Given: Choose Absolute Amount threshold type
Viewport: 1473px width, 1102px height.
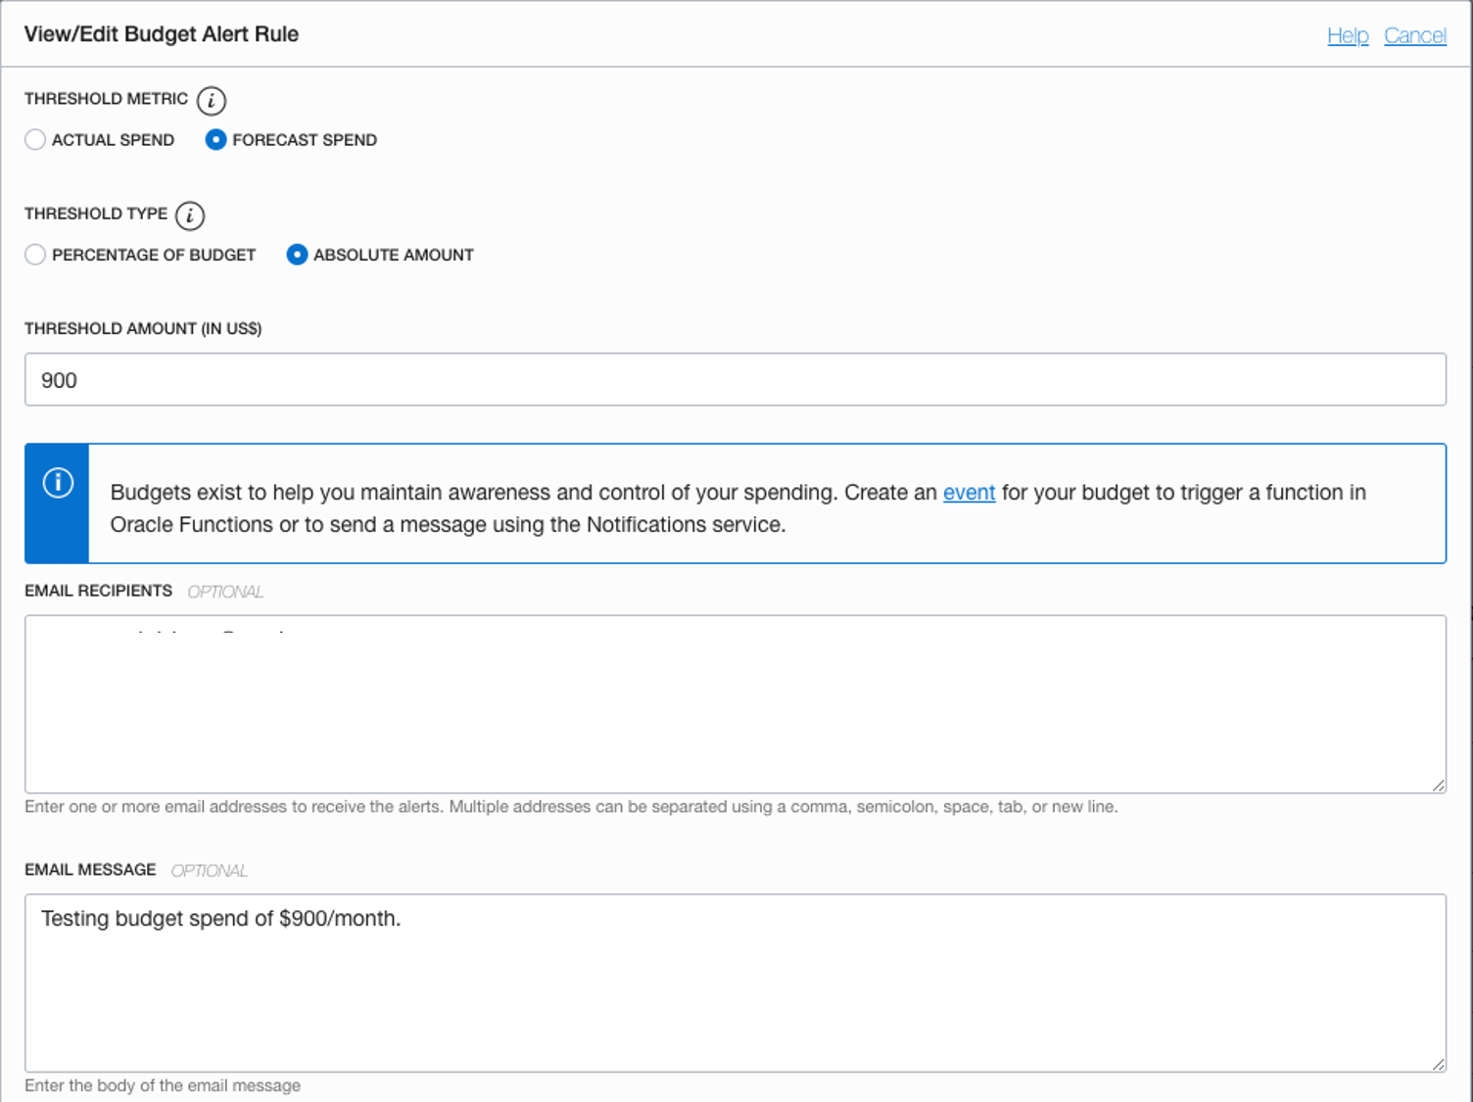Looking at the screenshot, I should point(297,255).
